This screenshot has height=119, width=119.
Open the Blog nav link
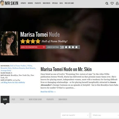click(x=61, y=3)
